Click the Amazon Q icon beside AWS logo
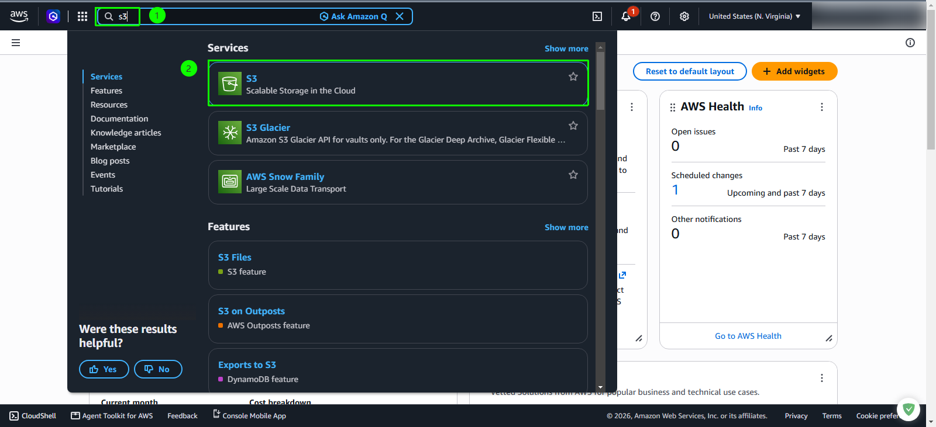The image size is (936, 427). point(53,16)
